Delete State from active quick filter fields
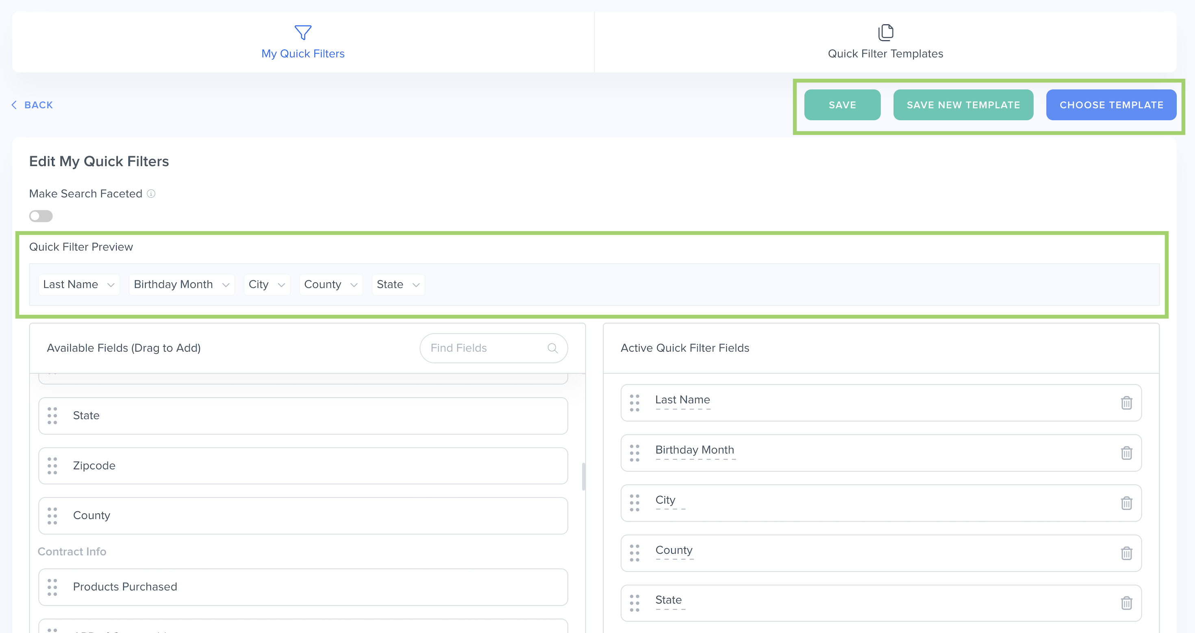Screen dimensions: 1195x633 1126,603
